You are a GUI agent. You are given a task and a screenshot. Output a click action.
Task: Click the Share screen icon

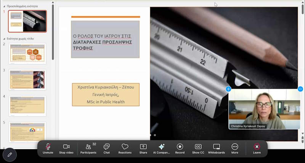(143, 147)
